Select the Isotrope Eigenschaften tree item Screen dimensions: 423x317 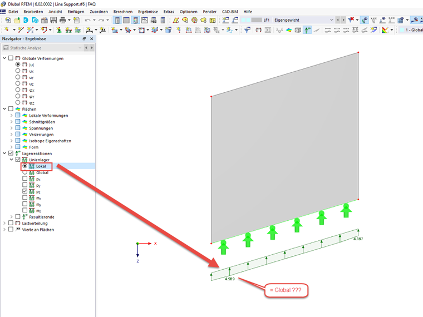tap(50, 141)
